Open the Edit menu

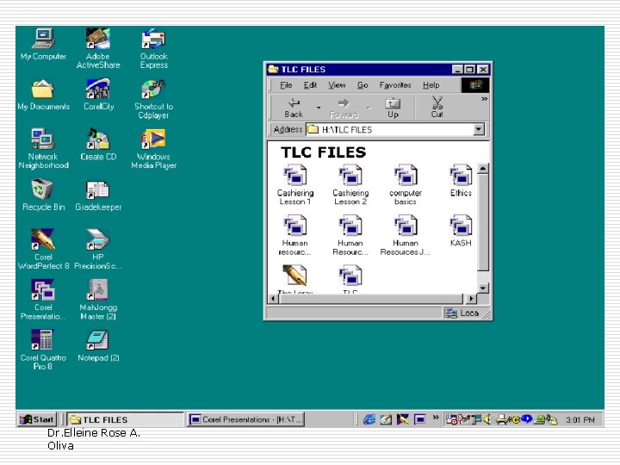click(x=310, y=85)
